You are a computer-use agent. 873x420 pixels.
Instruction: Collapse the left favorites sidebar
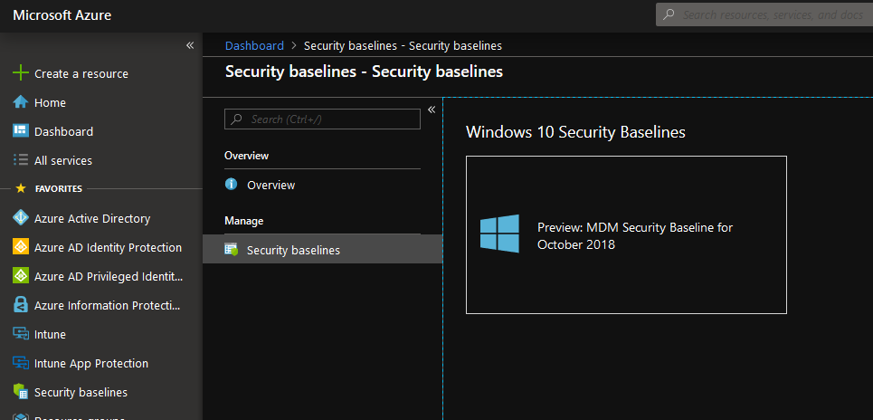pos(190,45)
